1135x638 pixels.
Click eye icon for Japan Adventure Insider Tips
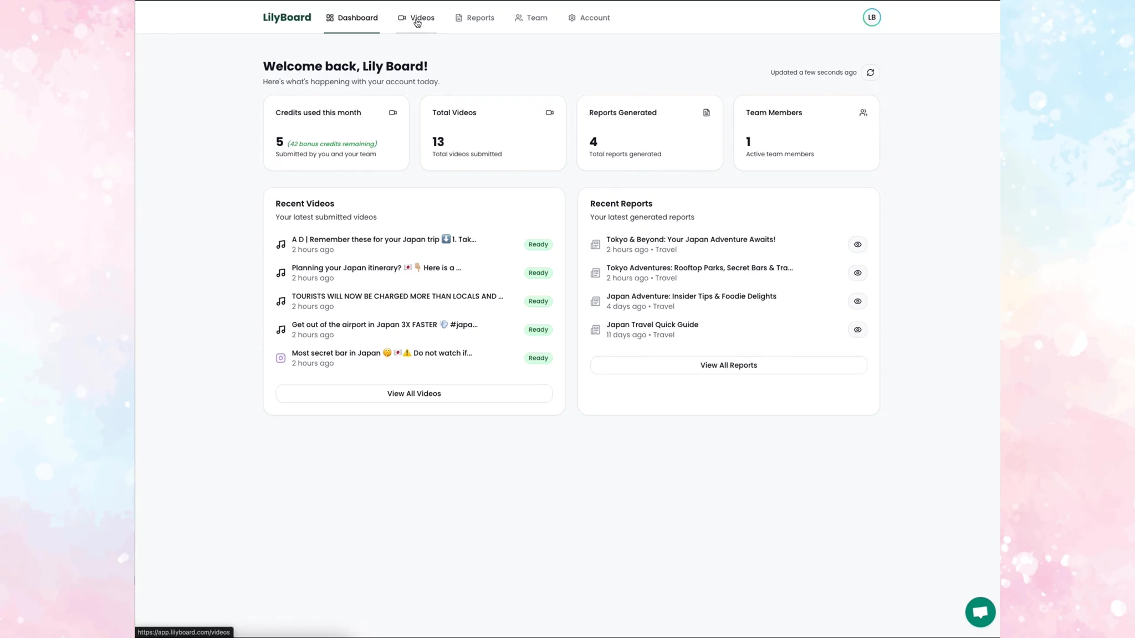(x=857, y=301)
